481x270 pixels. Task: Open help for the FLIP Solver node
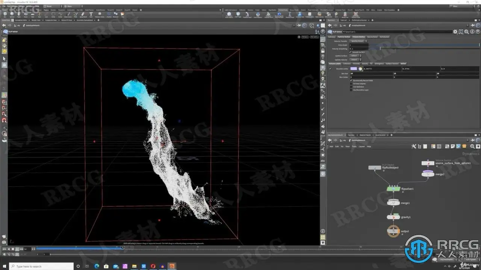(477, 32)
